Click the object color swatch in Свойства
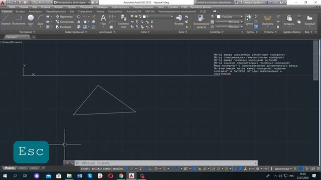The image size is (321, 180). 219,16
